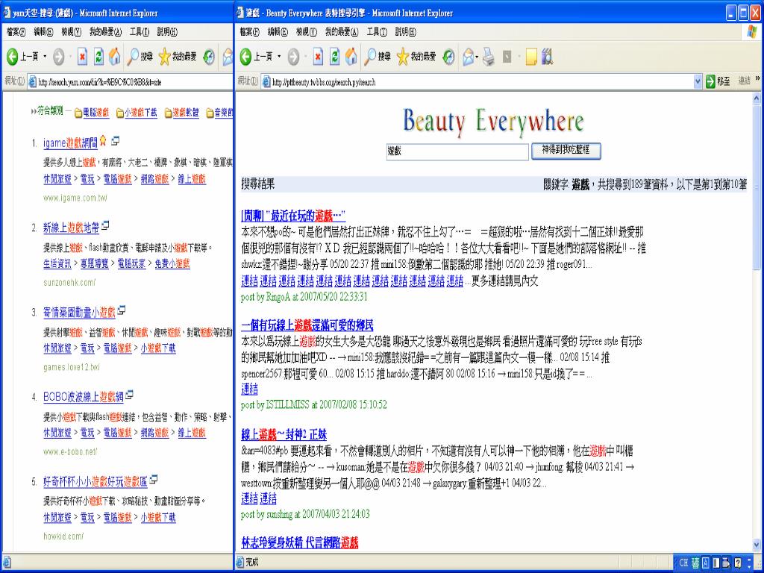This screenshot has height=573, width=764.
Task: Open result 林志玲變身妖精 代言網路遊戲
Action: point(300,542)
